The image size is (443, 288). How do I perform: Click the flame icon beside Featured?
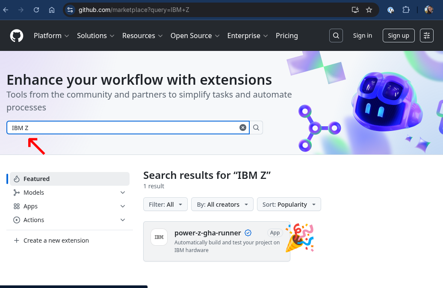[17, 179]
